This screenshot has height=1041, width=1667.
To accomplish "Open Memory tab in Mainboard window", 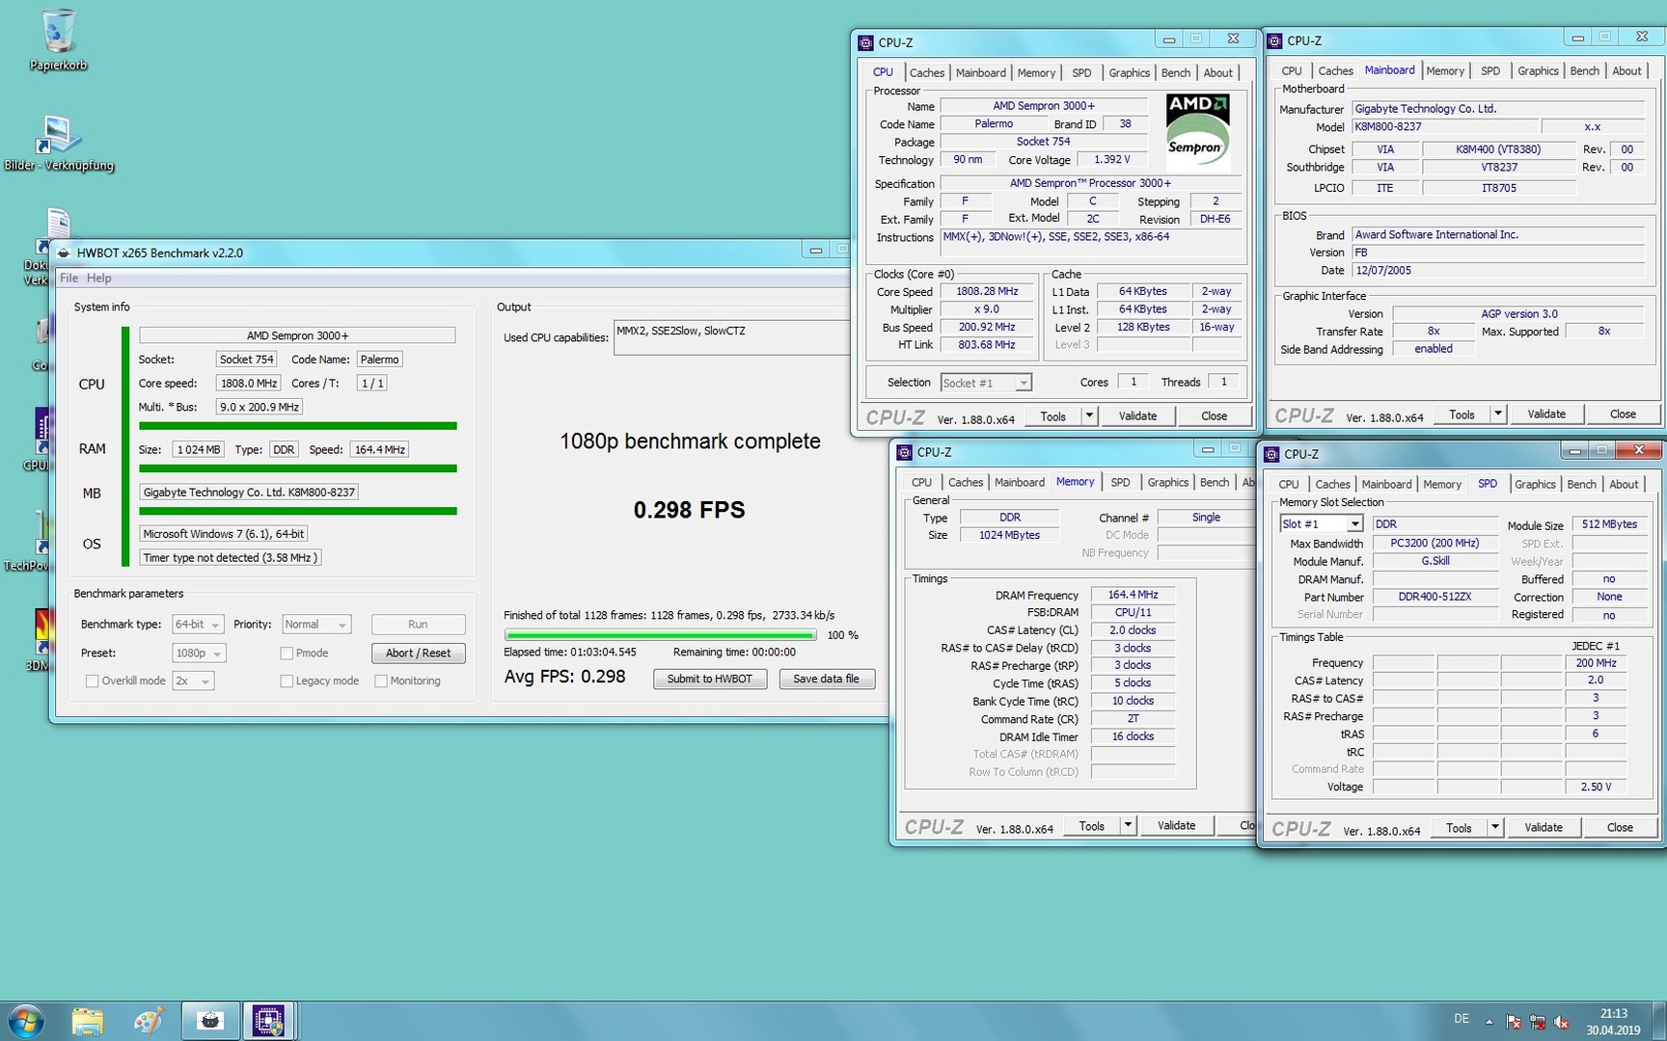I will pos(1444,70).
